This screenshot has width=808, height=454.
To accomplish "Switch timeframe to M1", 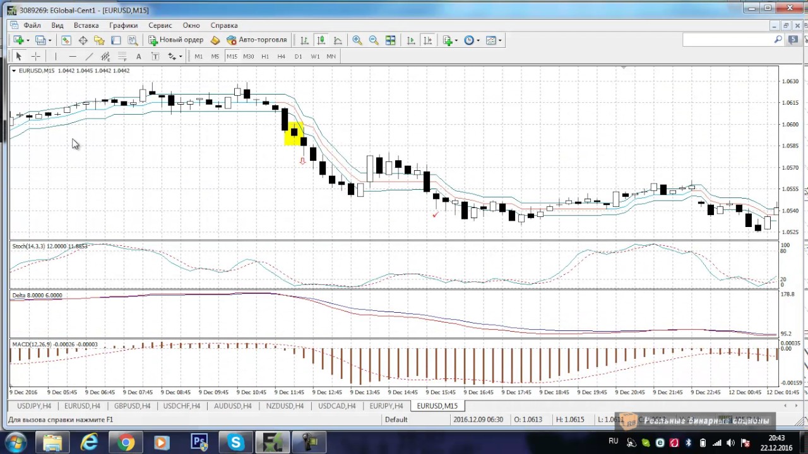I will [x=199, y=56].
